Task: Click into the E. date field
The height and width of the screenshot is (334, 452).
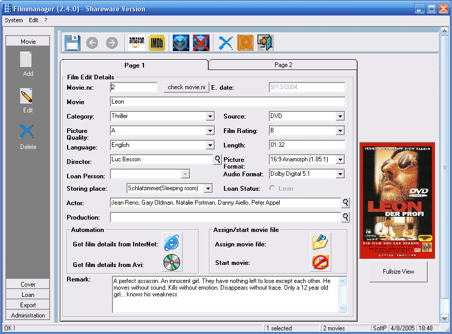Action: [306, 87]
